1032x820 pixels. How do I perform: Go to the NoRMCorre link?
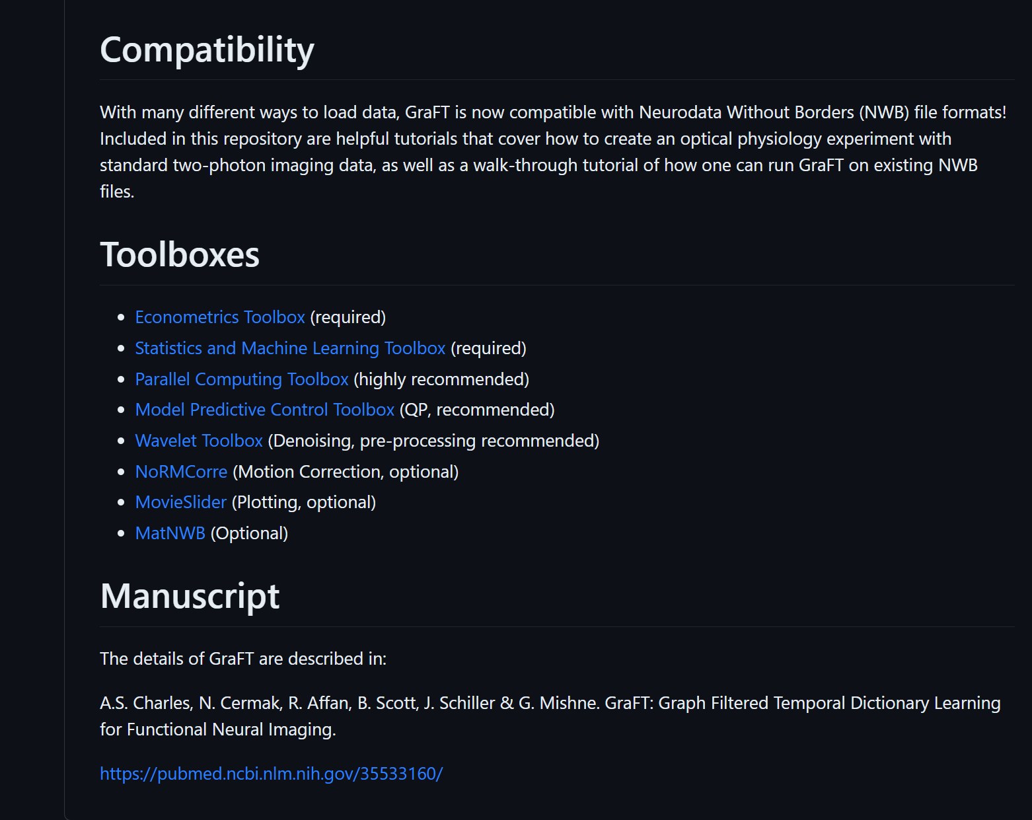click(x=181, y=472)
